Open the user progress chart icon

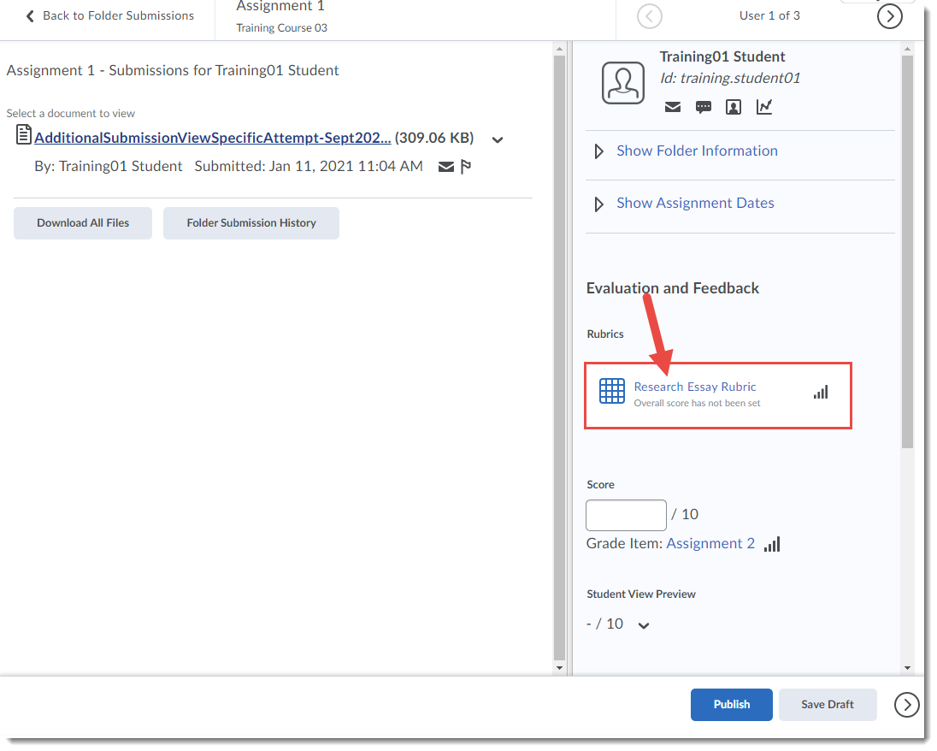tap(763, 106)
